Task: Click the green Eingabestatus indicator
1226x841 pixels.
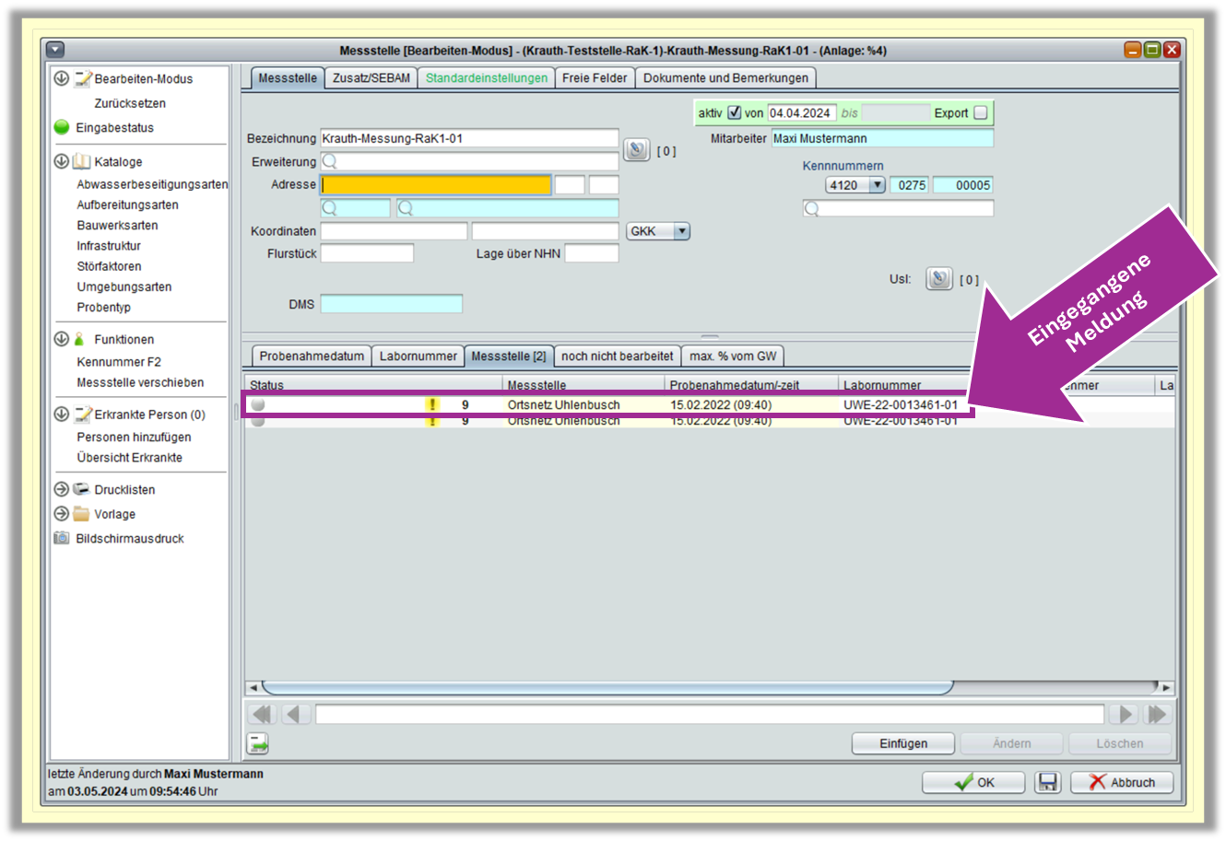Action: (62, 128)
